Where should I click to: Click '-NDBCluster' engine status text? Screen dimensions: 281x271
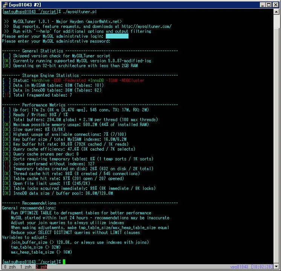tap(132, 80)
